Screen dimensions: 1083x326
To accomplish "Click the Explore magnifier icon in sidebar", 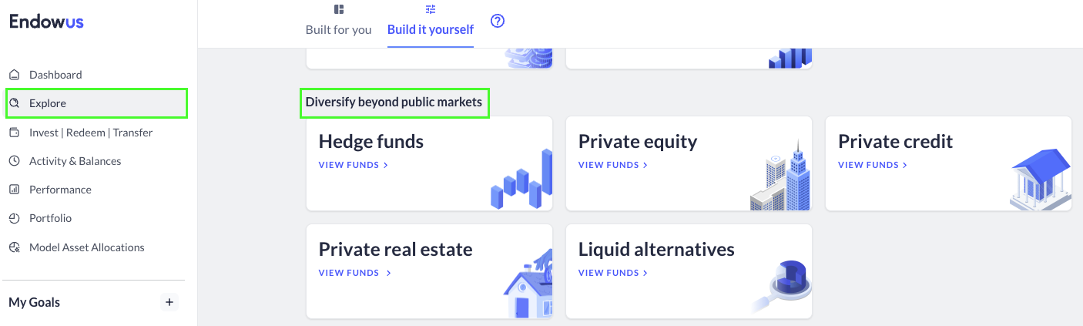I will [14, 103].
